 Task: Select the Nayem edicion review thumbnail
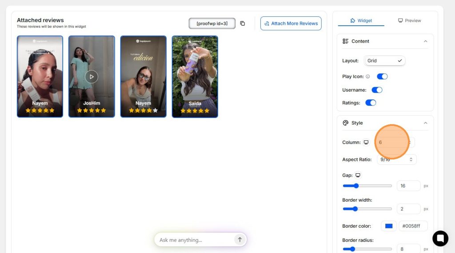point(144,77)
